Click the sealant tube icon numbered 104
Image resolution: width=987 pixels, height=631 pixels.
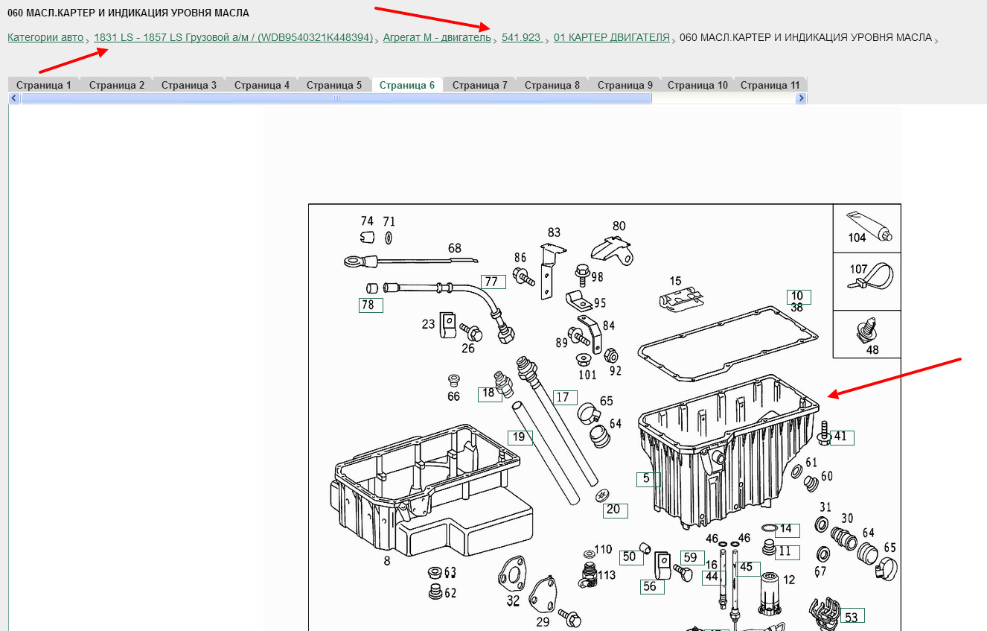(868, 225)
